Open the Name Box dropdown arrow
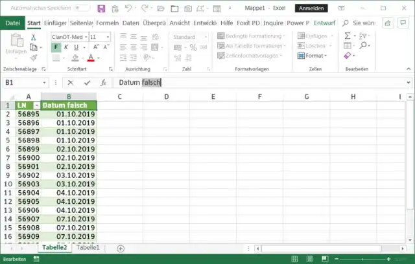 44,83
